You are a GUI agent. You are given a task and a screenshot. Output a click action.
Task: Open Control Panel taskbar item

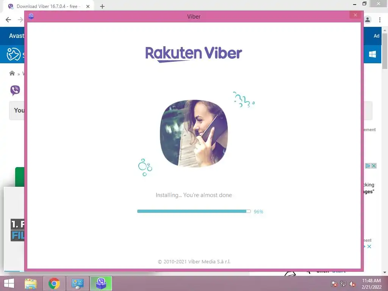77,283
